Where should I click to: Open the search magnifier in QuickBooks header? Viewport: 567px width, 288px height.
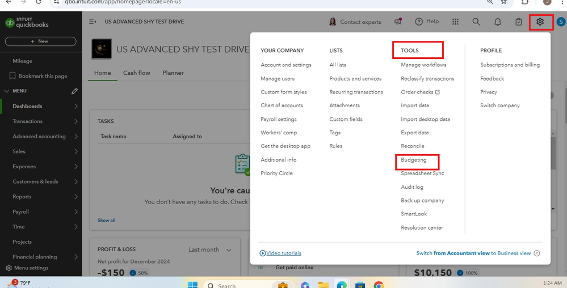pos(476,22)
